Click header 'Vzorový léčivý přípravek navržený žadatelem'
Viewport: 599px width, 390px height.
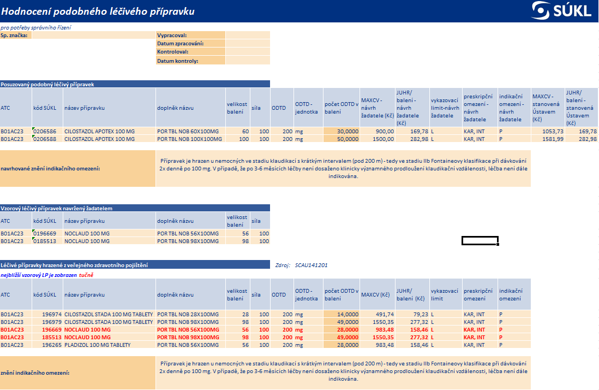(135, 208)
